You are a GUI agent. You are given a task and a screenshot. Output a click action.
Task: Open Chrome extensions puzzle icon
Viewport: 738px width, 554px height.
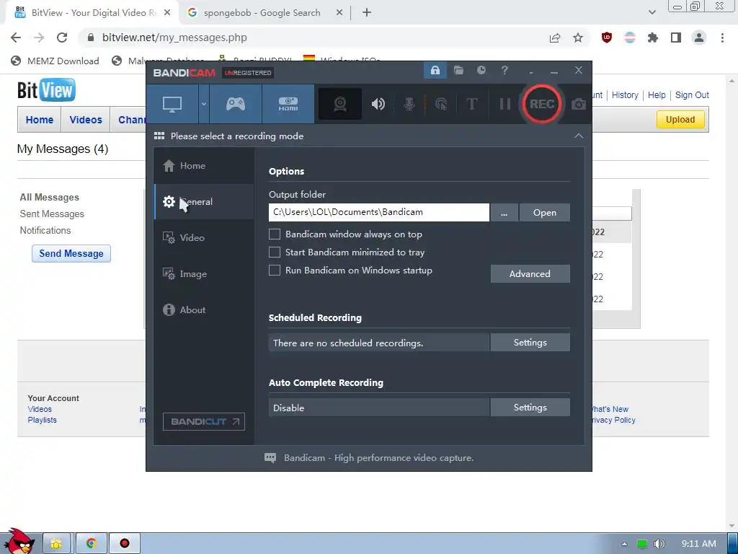(653, 38)
